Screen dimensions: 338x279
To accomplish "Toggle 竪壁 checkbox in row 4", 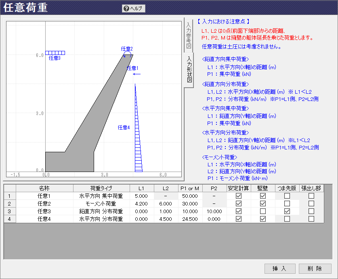I will pyautogui.click(x=263, y=219).
